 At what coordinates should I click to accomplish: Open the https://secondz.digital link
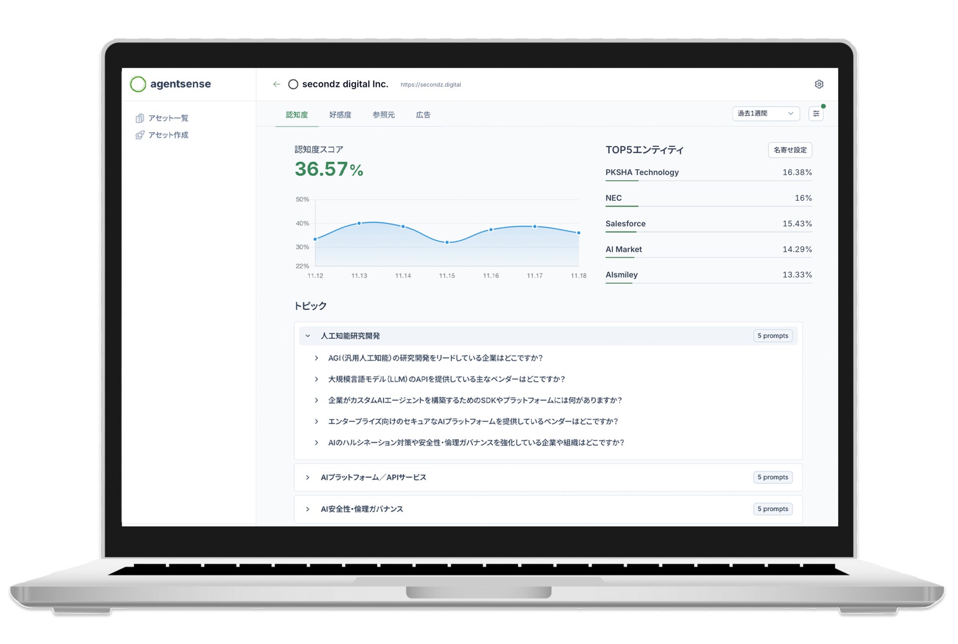tap(430, 85)
